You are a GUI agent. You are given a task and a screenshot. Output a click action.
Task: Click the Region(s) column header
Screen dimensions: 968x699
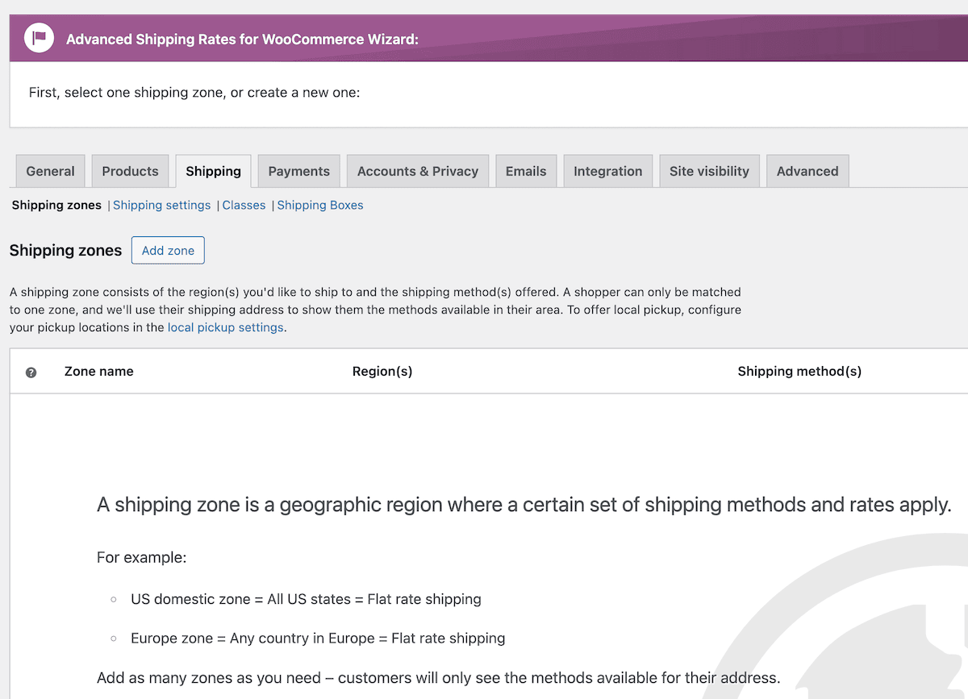(x=382, y=372)
